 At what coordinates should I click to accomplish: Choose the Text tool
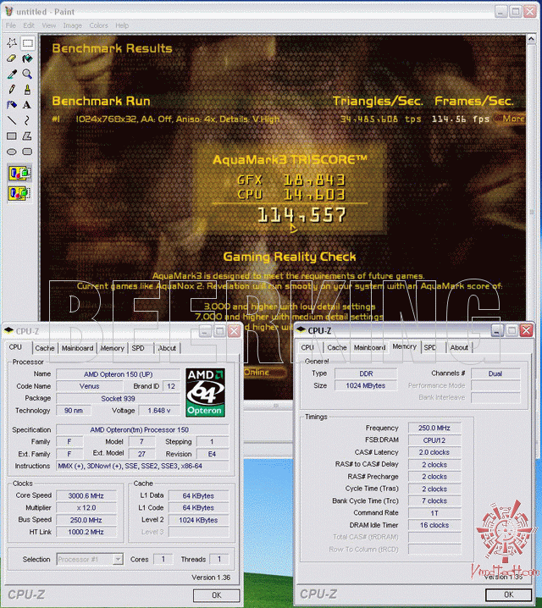click(x=27, y=105)
